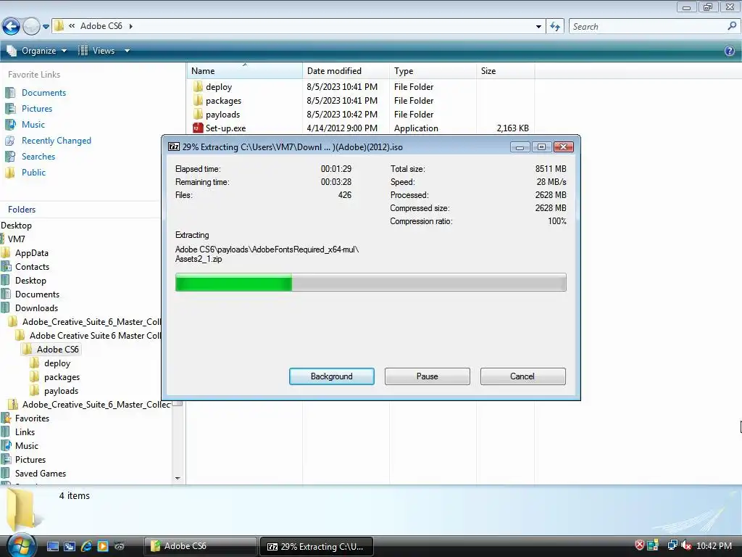
Task: Switch to Adobe CS6 taskbar button
Action: [201, 546]
